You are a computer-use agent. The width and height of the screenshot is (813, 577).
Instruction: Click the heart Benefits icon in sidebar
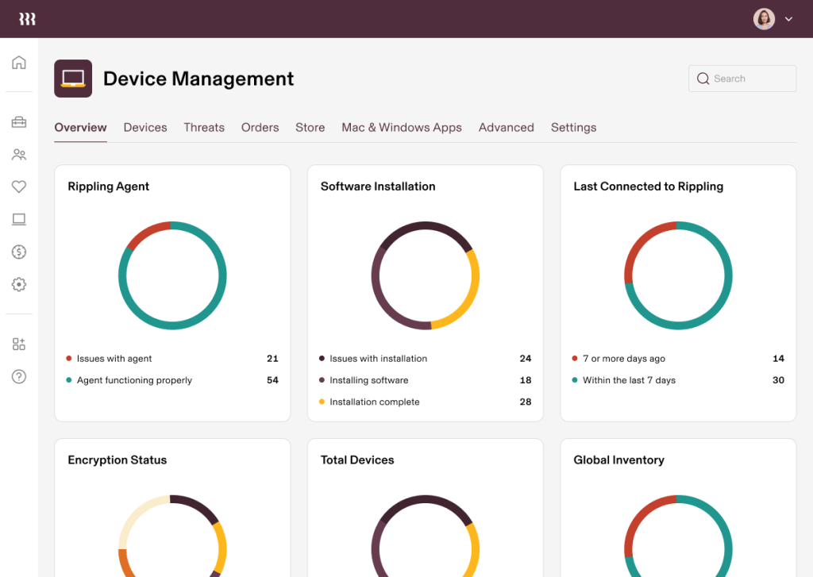pos(19,187)
